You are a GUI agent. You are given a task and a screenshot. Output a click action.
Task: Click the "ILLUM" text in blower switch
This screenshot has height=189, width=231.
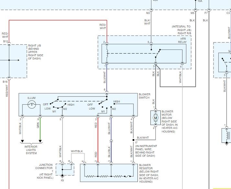pyautogui.click(x=31, y=98)
